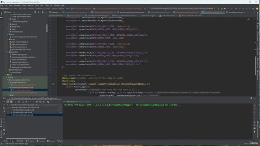
Task: Open the Run tool window button
Action: pyautogui.click(x=12, y=141)
